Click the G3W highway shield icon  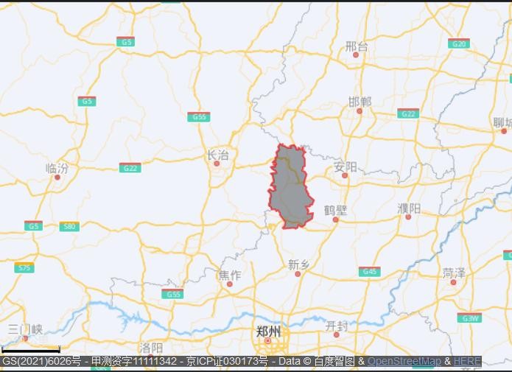tap(469, 317)
